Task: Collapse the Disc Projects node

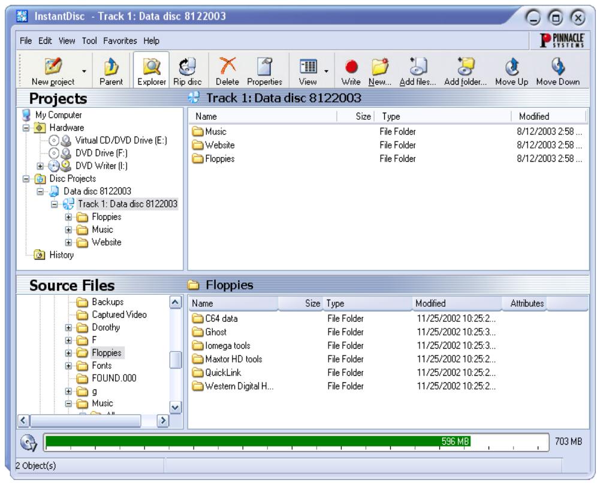Action: (x=26, y=179)
